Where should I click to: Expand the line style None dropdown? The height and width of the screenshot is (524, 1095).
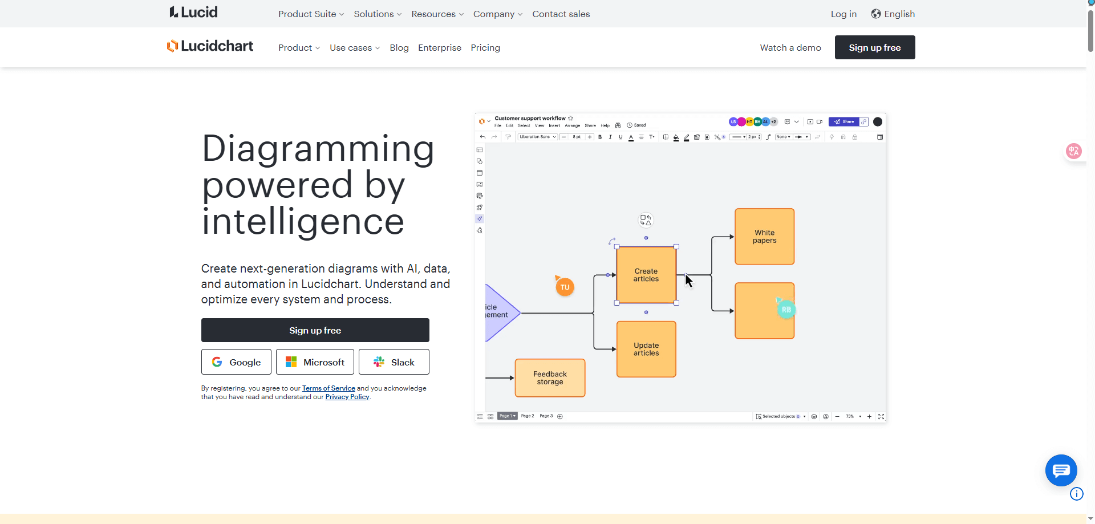[783, 137]
